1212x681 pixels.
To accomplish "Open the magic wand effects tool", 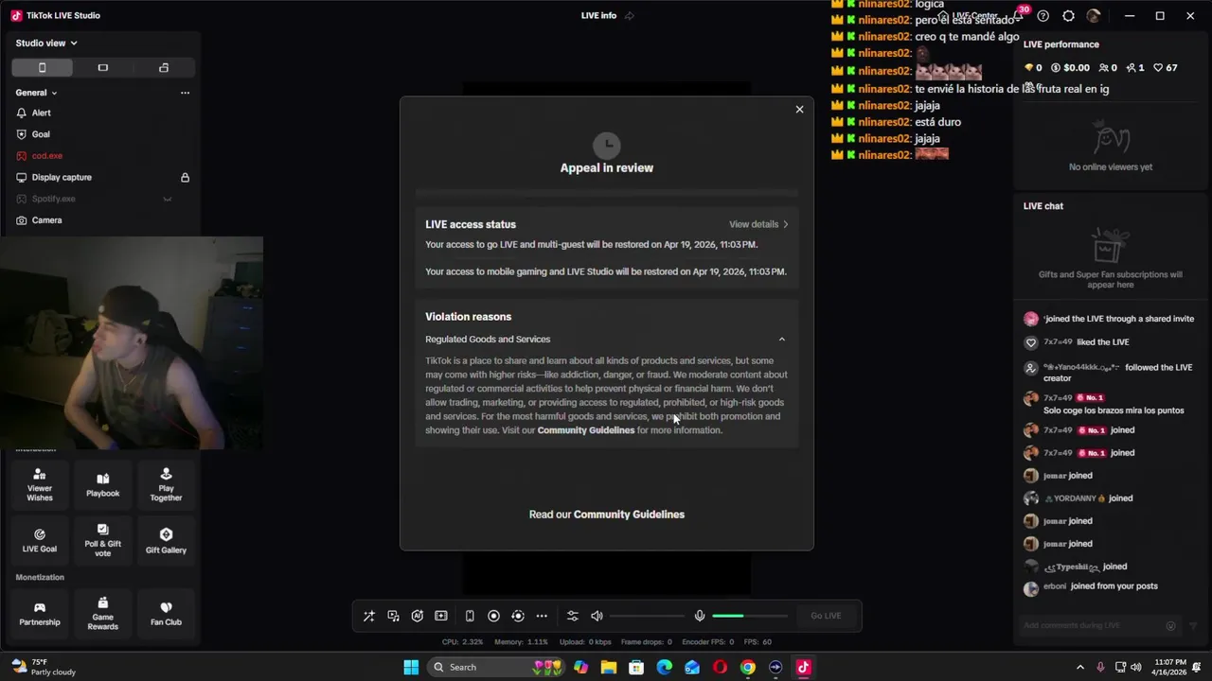I will point(369,616).
